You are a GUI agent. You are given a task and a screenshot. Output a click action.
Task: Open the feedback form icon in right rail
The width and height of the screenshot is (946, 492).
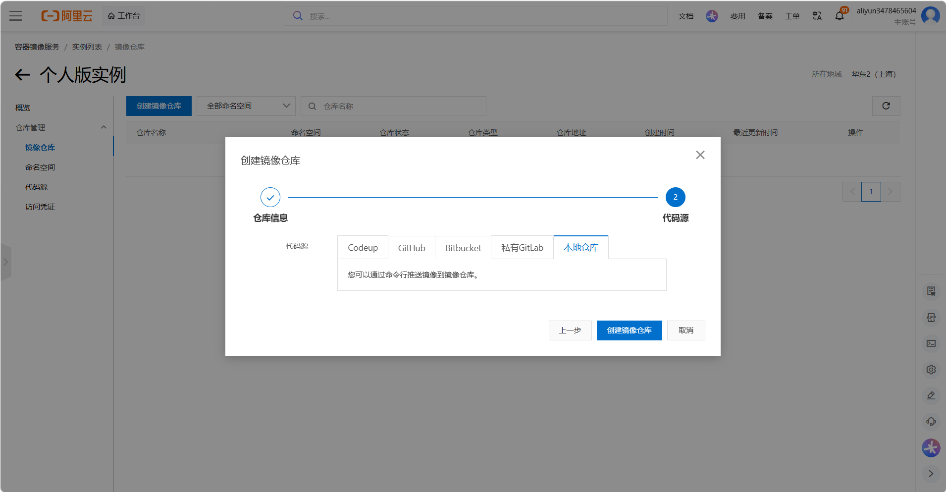931,291
